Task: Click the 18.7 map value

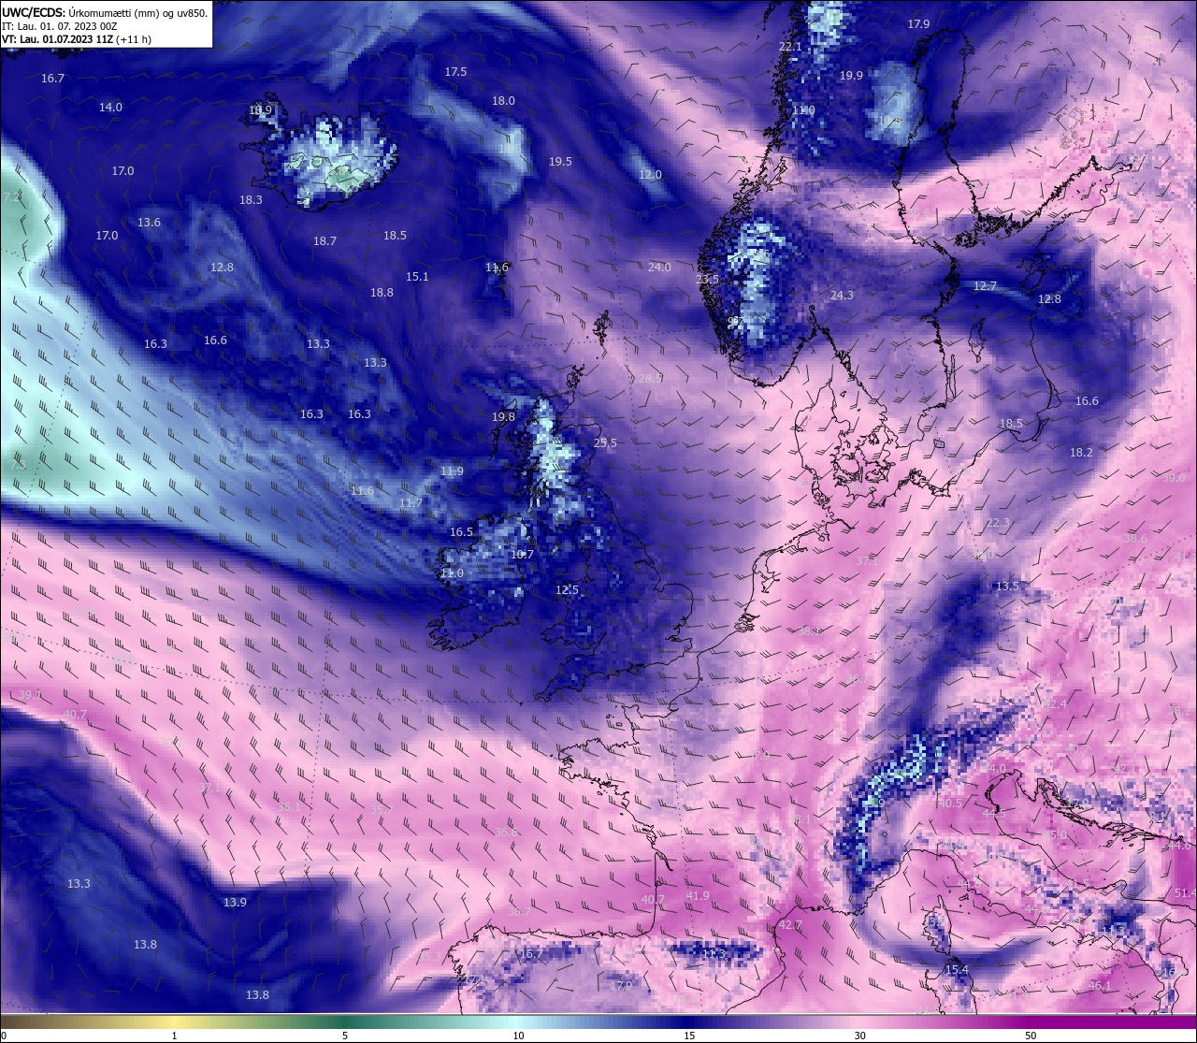Action: tap(324, 241)
